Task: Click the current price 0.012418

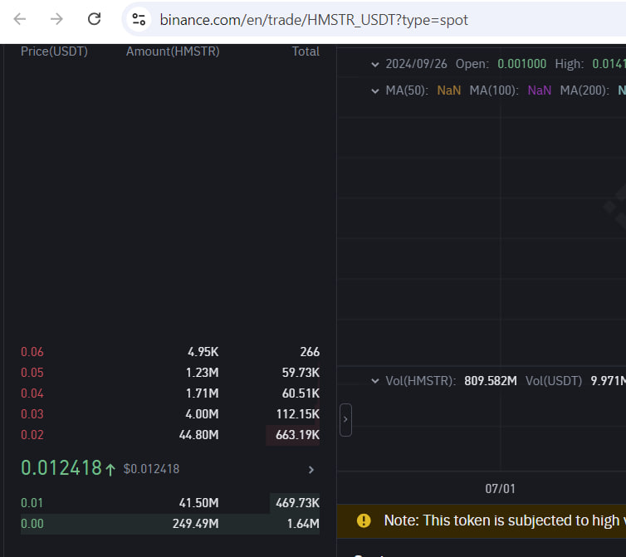Action: (x=61, y=468)
